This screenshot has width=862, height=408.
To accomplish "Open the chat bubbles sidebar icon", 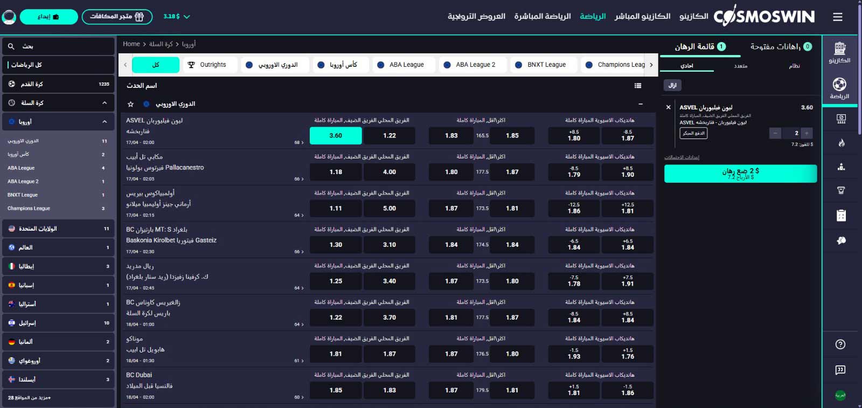I will 841,240.
